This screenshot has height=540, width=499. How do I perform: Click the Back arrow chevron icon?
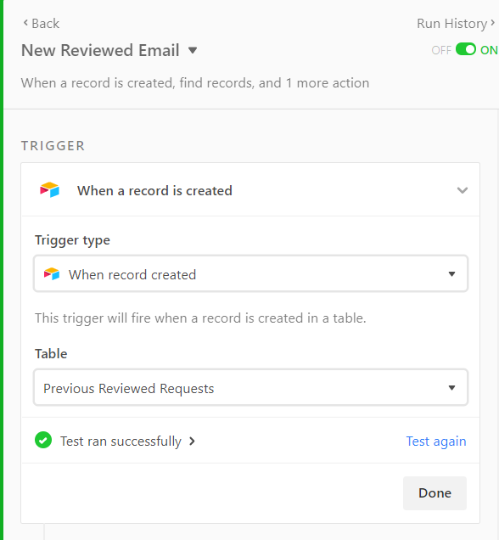click(x=25, y=23)
